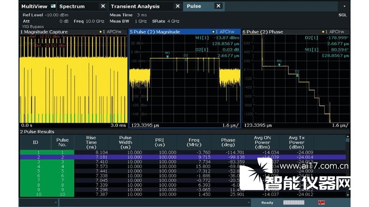The height and width of the screenshot is (207, 369).
Task: Switch to the Spectrum tab
Action: click(72, 6)
